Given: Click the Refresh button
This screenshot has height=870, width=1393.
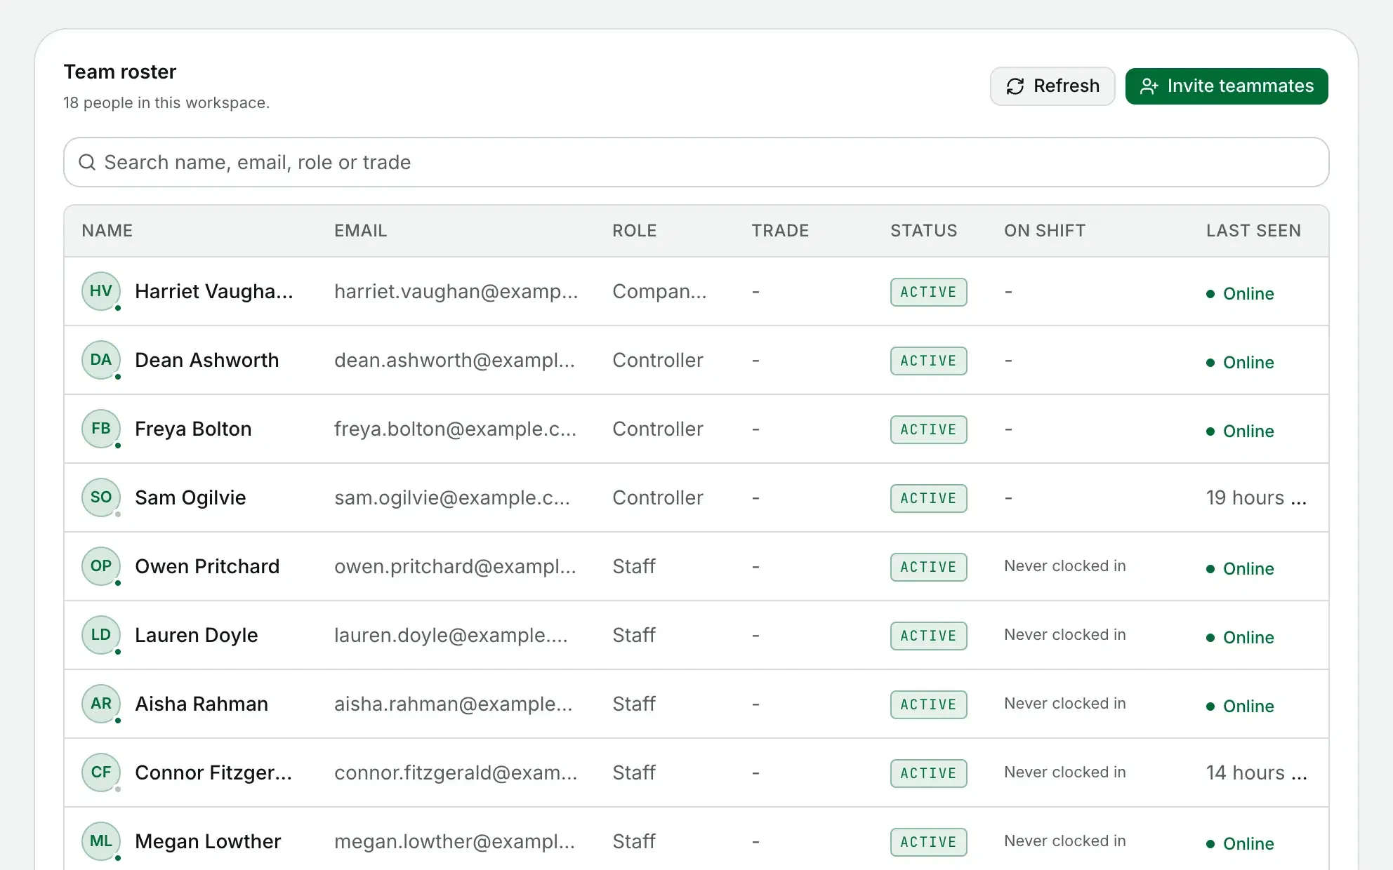Looking at the screenshot, I should (x=1052, y=86).
